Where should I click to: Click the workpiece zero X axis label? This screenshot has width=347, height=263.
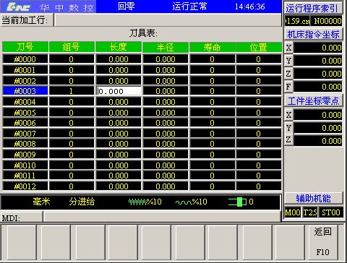288,115
